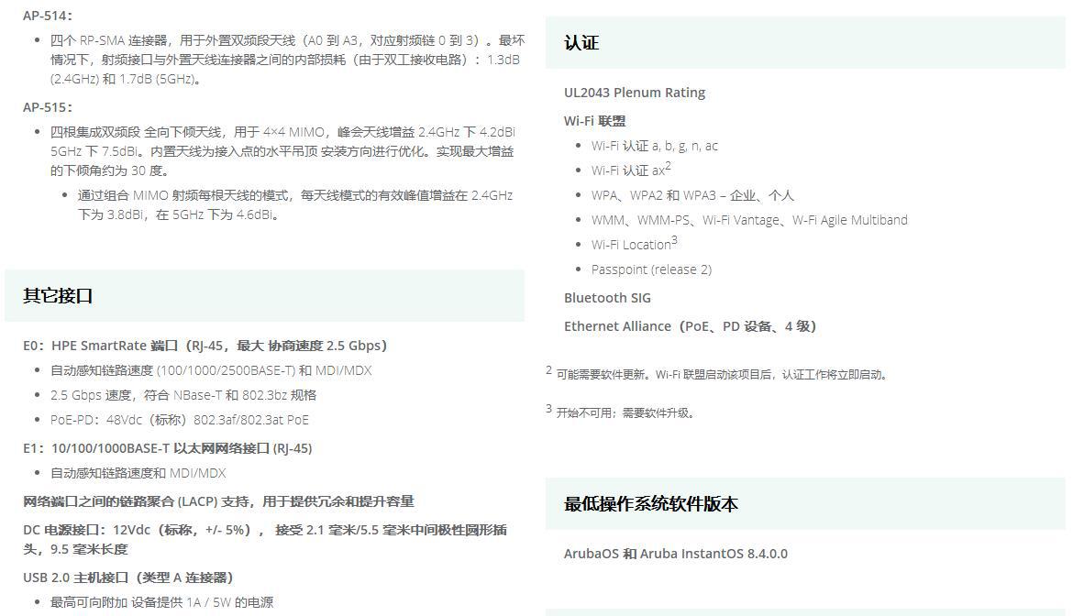Viewport: 1073px width, 616px height.
Task: Select the AP-514: heading text
Action: coord(48,16)
